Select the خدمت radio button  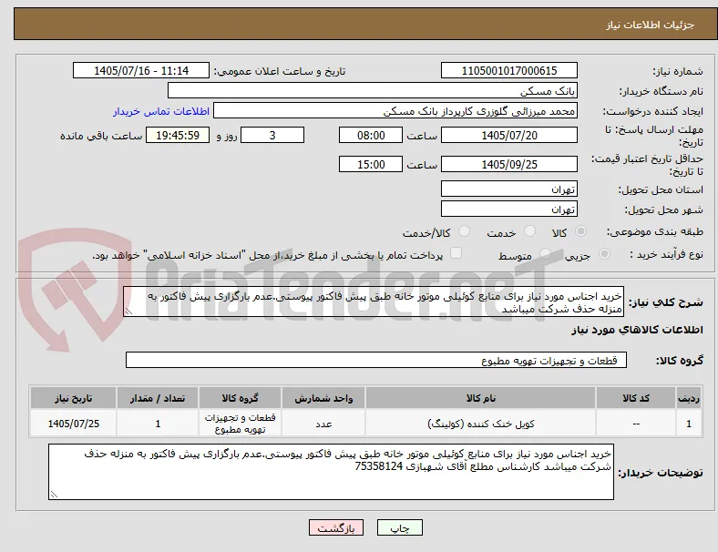[x=529, y=231]
